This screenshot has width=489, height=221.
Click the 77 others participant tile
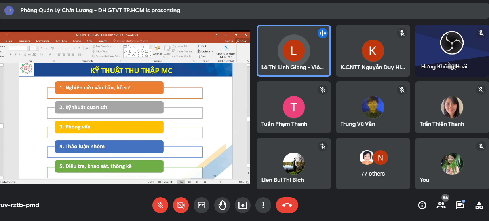(373, 163)
